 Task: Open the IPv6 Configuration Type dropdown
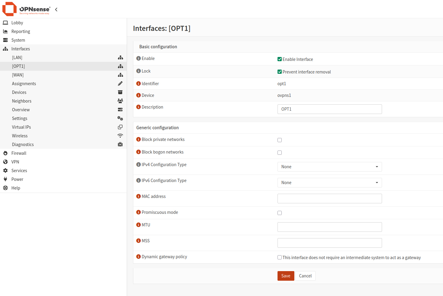pyautogui.click(x=329, y=182)
